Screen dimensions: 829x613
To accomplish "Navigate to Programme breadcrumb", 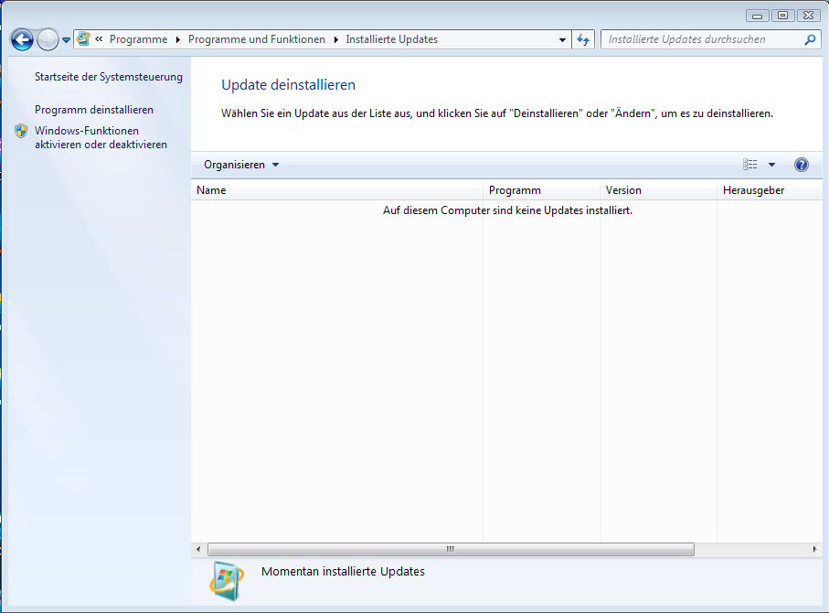I will click(139, 39).
